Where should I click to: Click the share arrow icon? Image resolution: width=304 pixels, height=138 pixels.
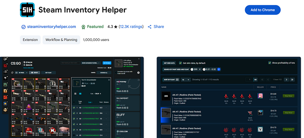click(x=150, y=27)
